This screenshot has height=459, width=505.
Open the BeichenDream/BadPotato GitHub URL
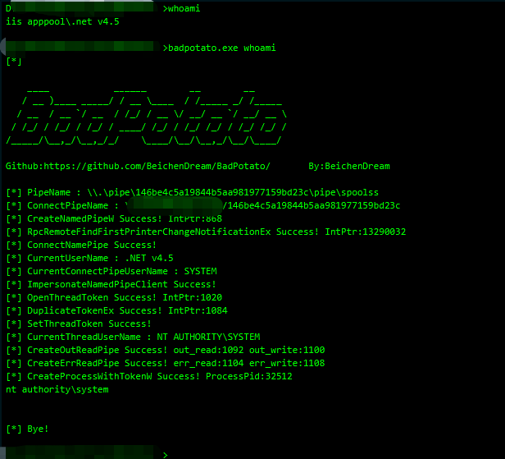[157, 166]
